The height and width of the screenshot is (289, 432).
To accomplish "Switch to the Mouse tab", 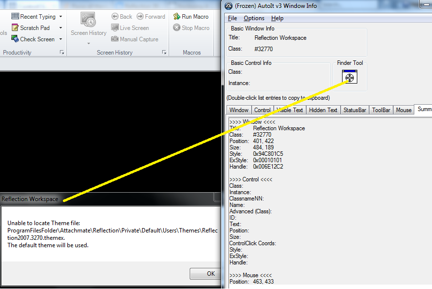I will (x=403, y=110).
